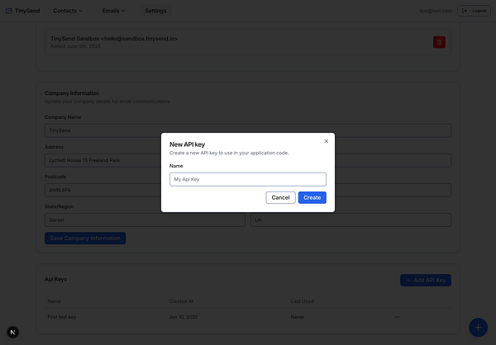Expand the Contacts menu
The width and height of the screenshot is (496, 345).
pos(68,11)
